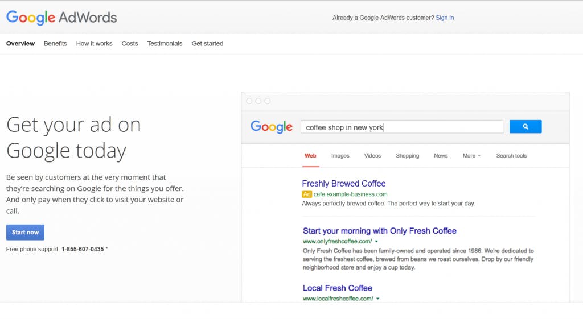Open dropdown arrow beside www.onlyfreshcoffee.com

(x=377, y=242)
